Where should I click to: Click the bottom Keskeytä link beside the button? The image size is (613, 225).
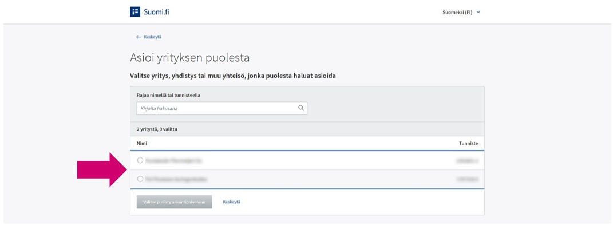click(231, 202)
